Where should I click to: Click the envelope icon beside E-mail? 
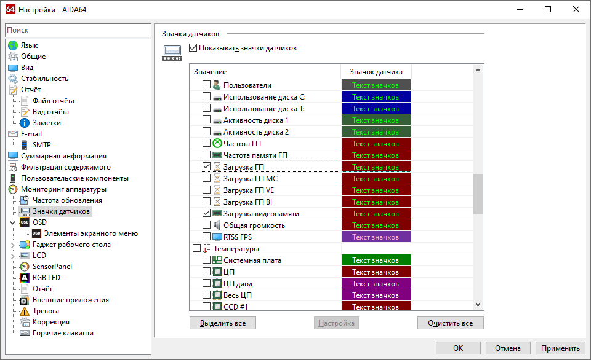13,134
